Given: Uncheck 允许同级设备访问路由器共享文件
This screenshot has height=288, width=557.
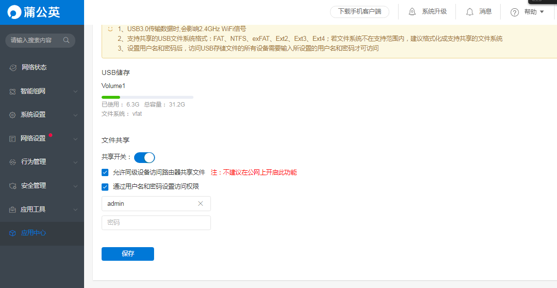Looking at the screenshot, I should 104,172.
